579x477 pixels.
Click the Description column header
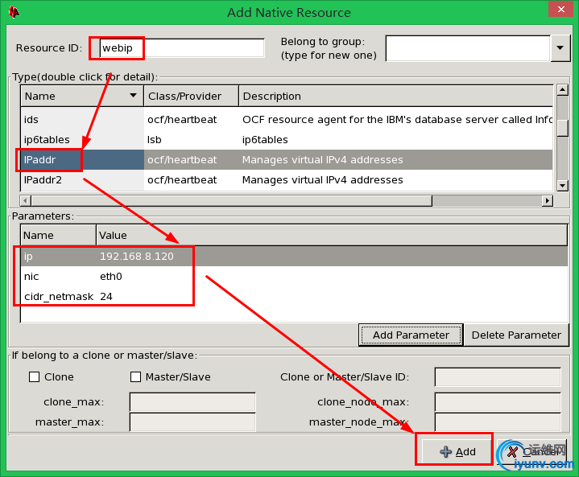pos(396,97)
